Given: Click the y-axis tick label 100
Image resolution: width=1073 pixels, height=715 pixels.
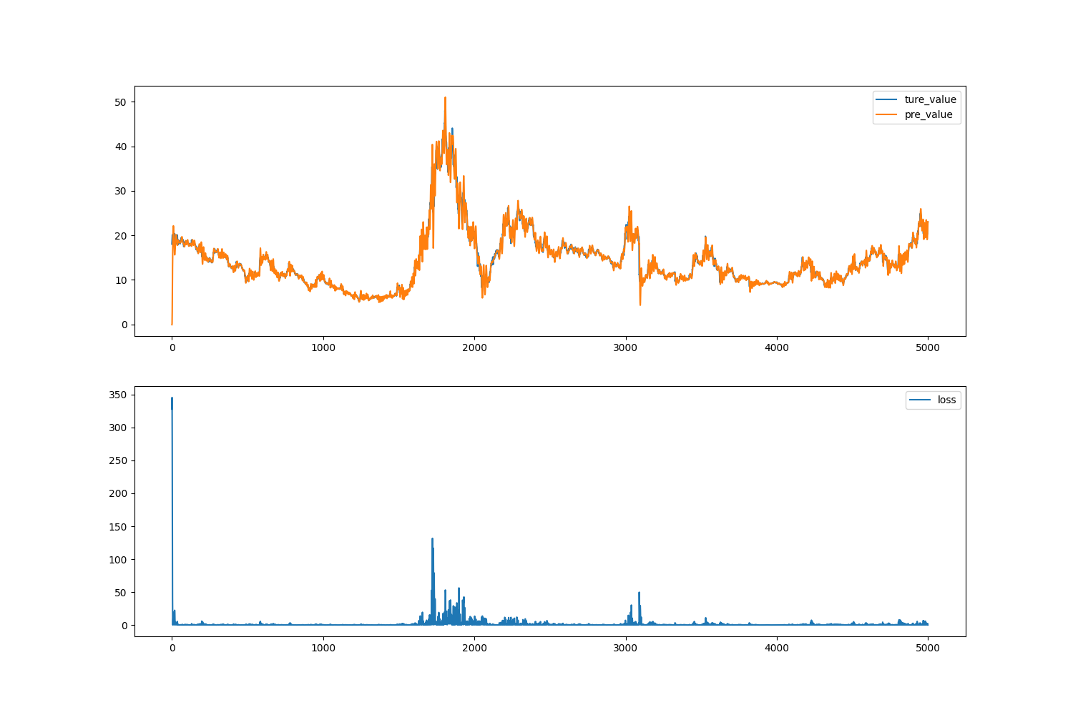Looking at the screenshot, I should point(119,560).
